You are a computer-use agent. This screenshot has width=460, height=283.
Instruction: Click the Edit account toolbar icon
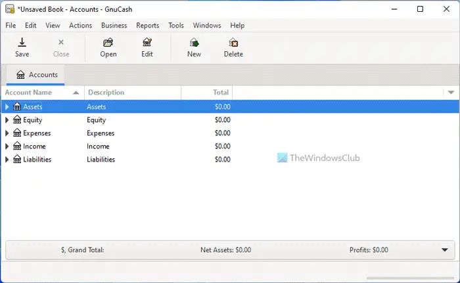[147, 43]
